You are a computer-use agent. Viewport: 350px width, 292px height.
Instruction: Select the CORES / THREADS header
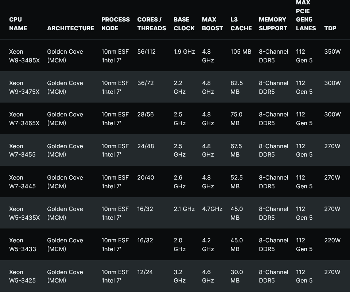(x=151, y=24)
